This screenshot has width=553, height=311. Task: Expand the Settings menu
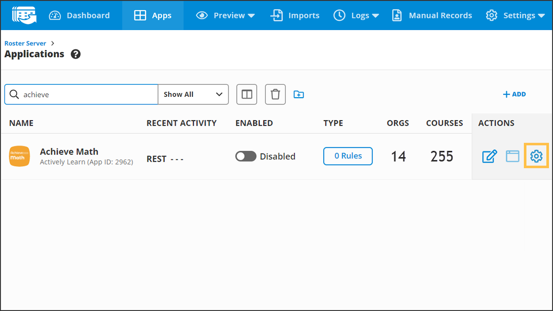point(515,16)
